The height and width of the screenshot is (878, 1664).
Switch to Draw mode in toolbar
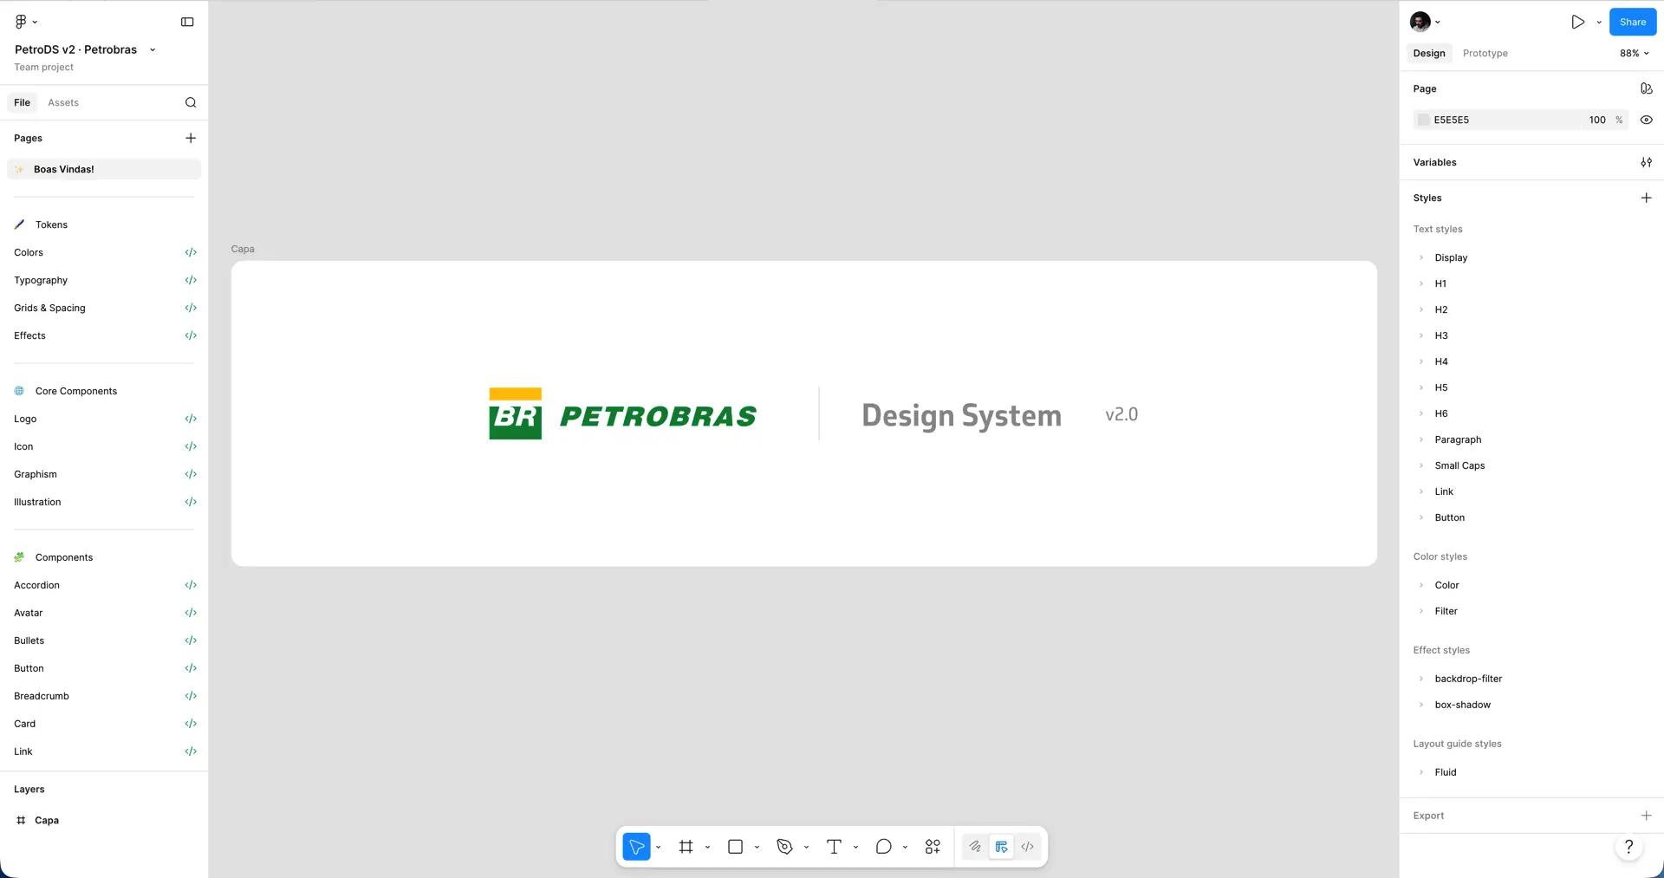point(975,847)
